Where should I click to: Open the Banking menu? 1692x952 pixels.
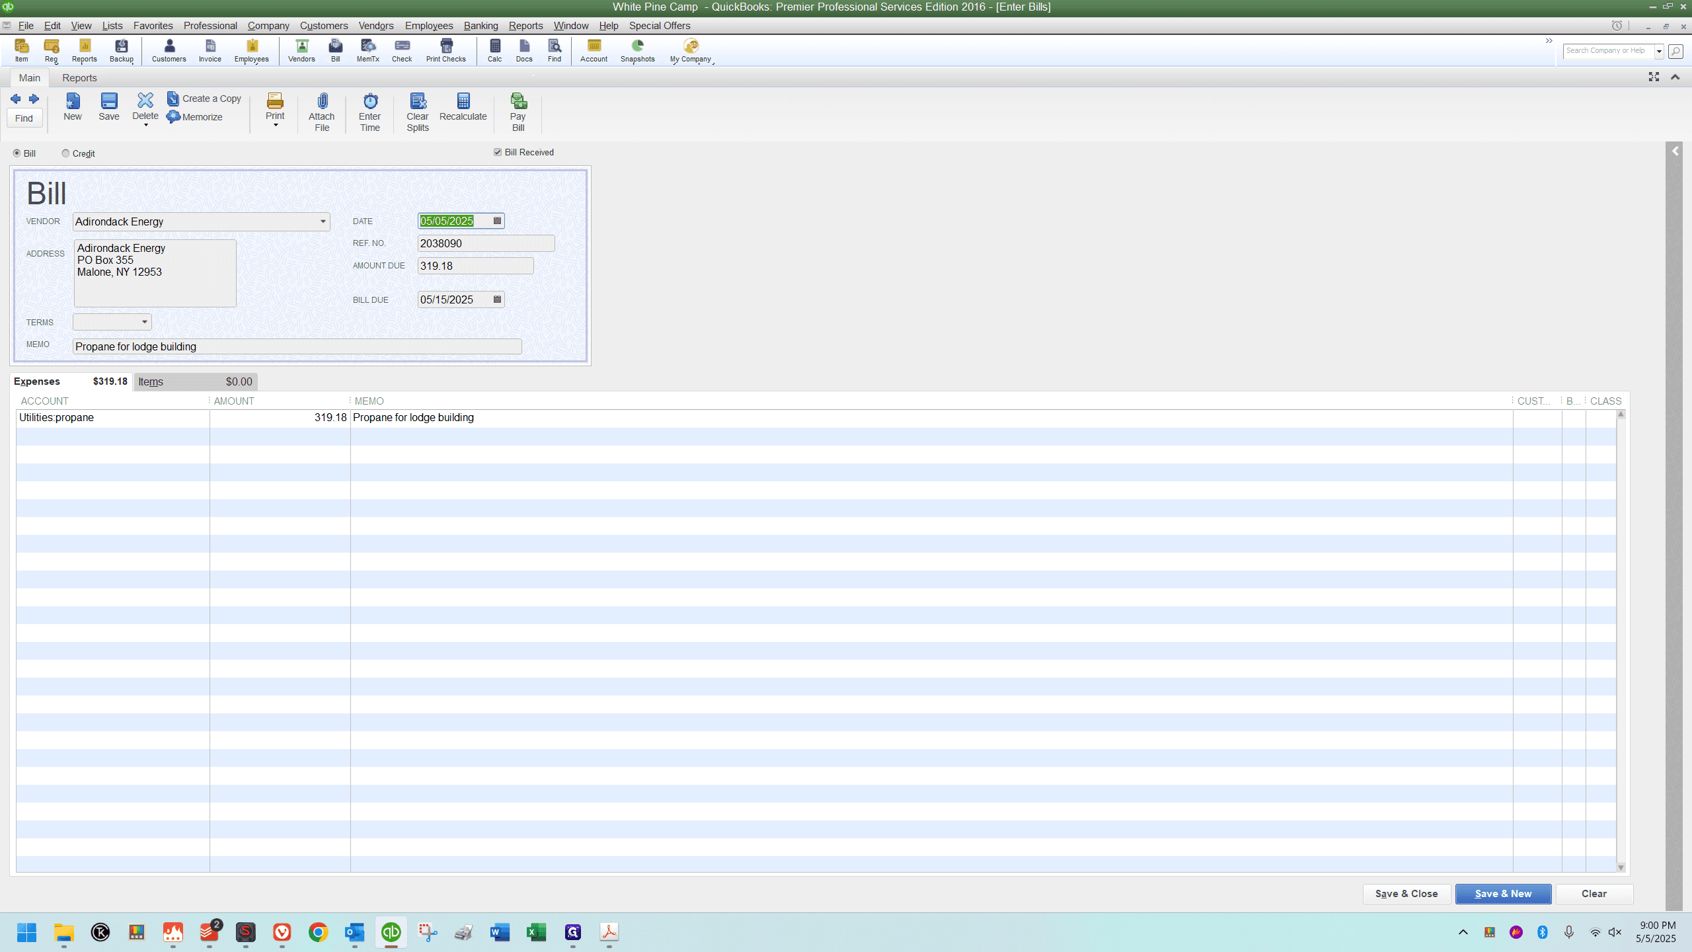click(481, 26)
